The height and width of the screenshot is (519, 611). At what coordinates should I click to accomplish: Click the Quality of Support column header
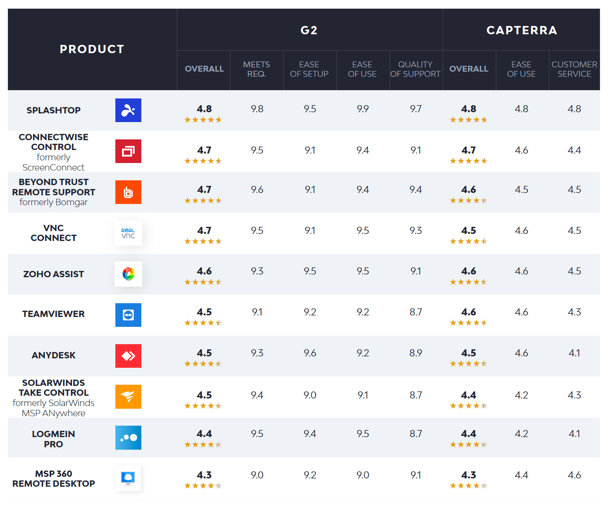pos(415,69)
